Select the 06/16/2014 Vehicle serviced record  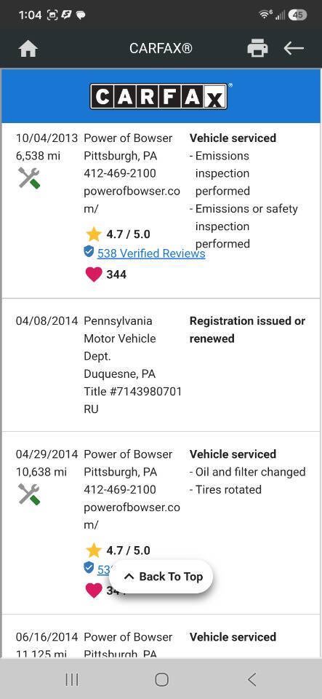coord(161,636)
